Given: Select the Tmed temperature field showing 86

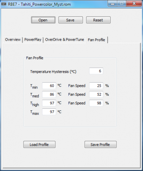Looking at the screenshot, I should (x=49, y=94).
